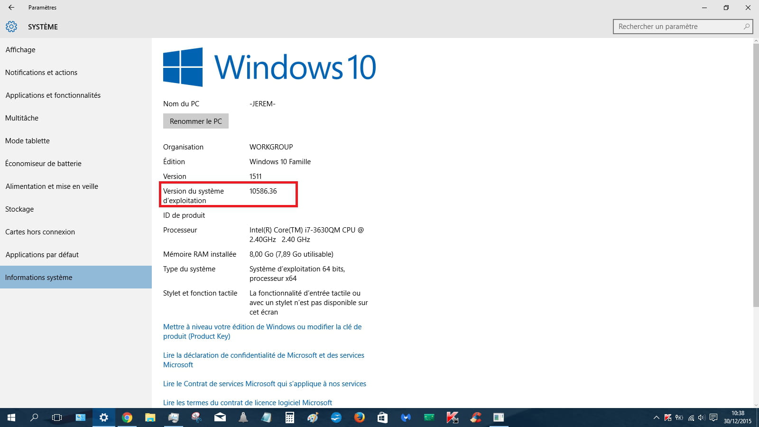Viewport: 759px width, 427px height.
Task: Click the scrollbar down arrow
Action: 756,404
